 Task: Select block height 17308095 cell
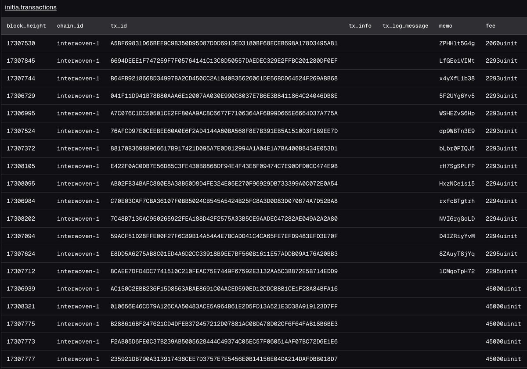[21, 184]
